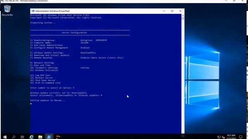This screenshot has width=248, height=139.
Task: Click the "15) Exit to Command Line" line
Action: tap(45, 83)
